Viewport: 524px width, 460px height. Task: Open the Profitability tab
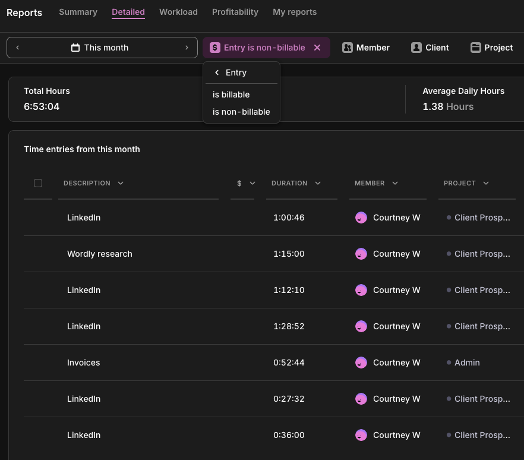point(235,12)
